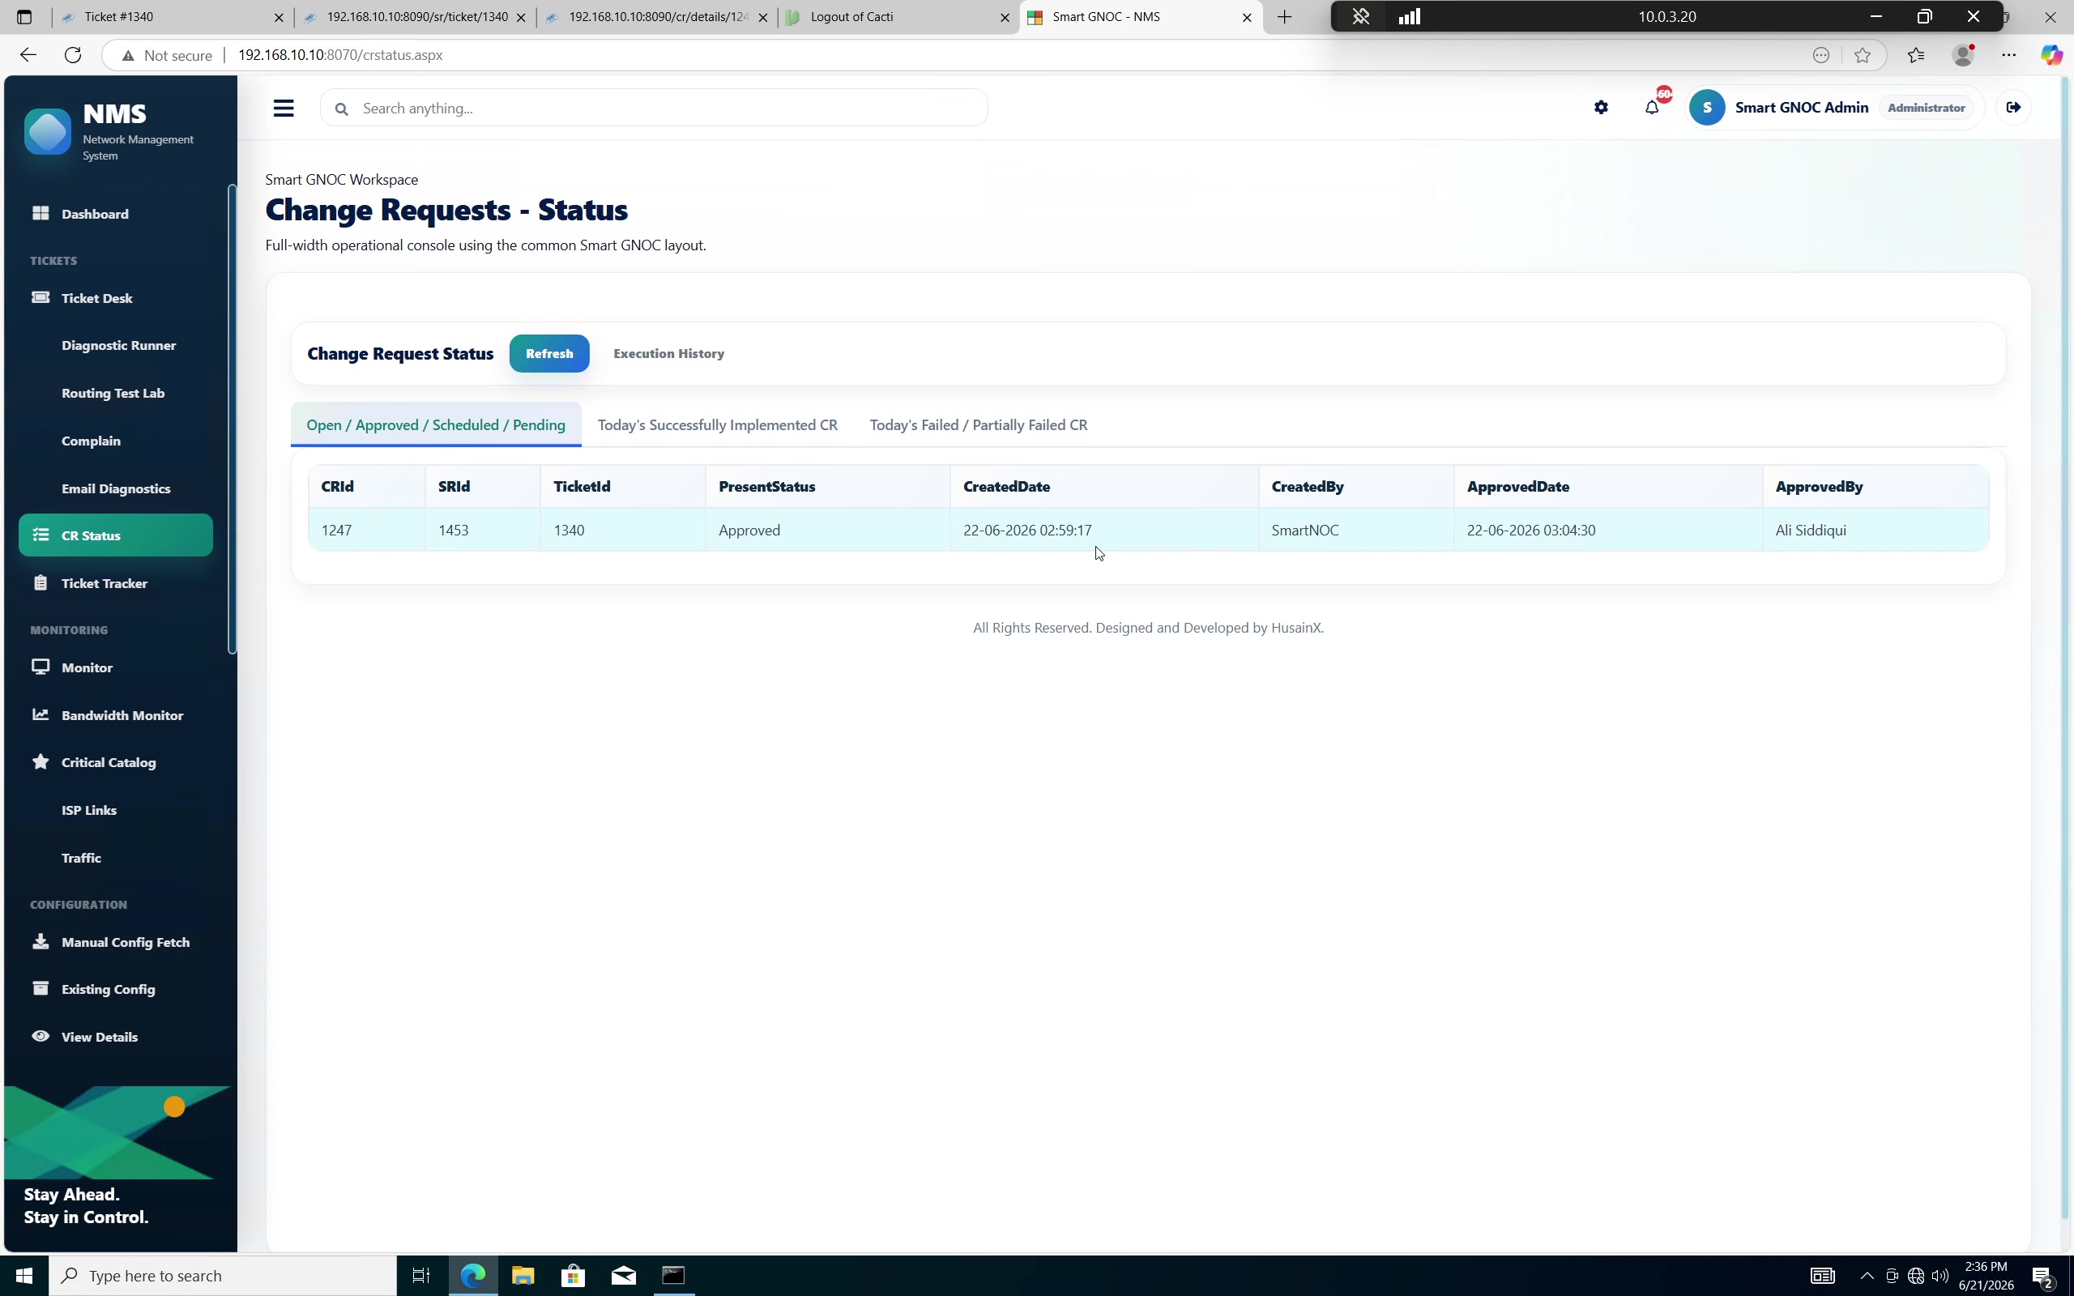Open browser Settings and more menu

[2009, 55]
